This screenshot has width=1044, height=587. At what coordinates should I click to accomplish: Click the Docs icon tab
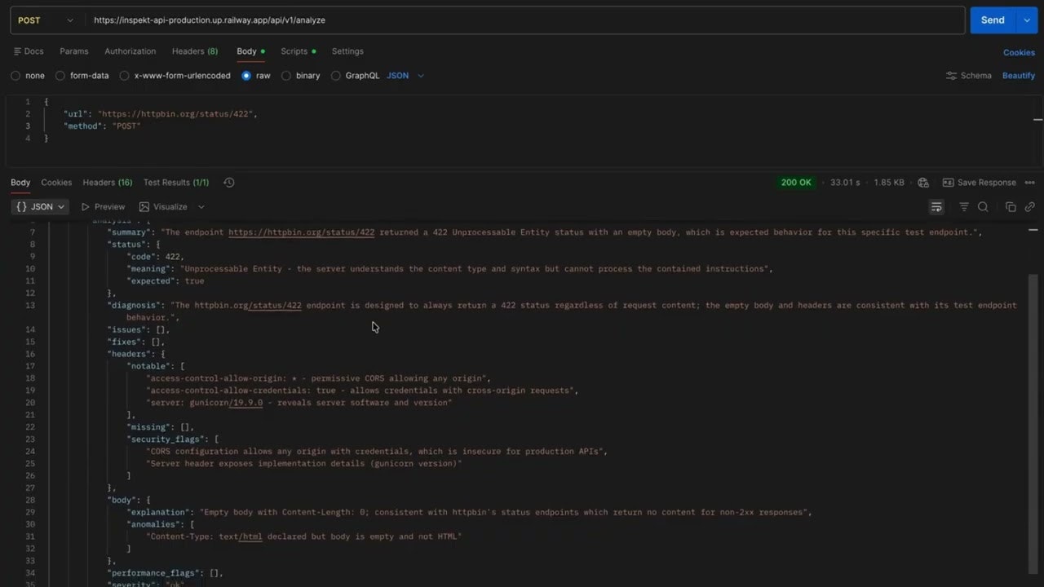pyautogui.click(x=29, y=51)
